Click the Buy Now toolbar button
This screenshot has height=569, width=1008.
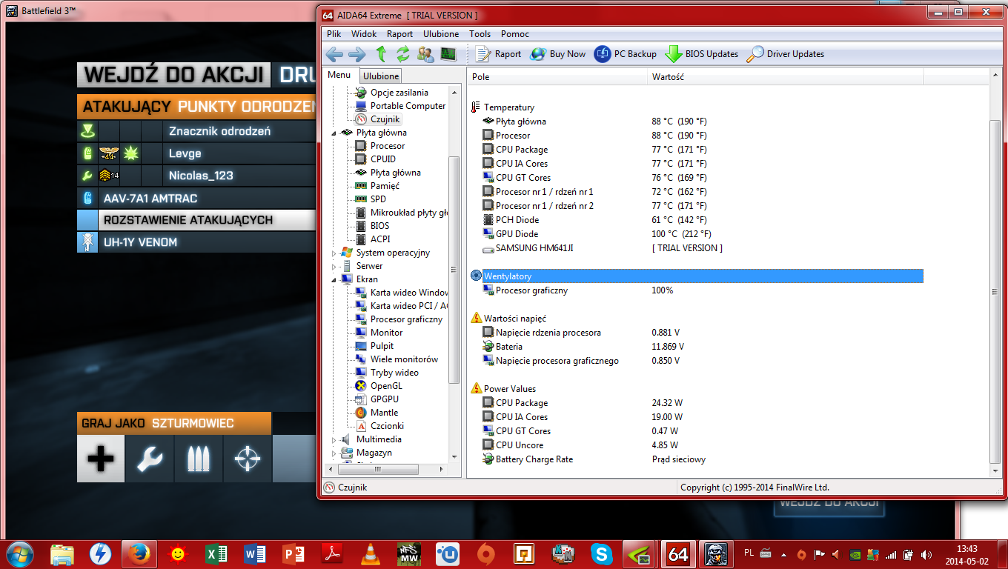[x=557, y=54]
